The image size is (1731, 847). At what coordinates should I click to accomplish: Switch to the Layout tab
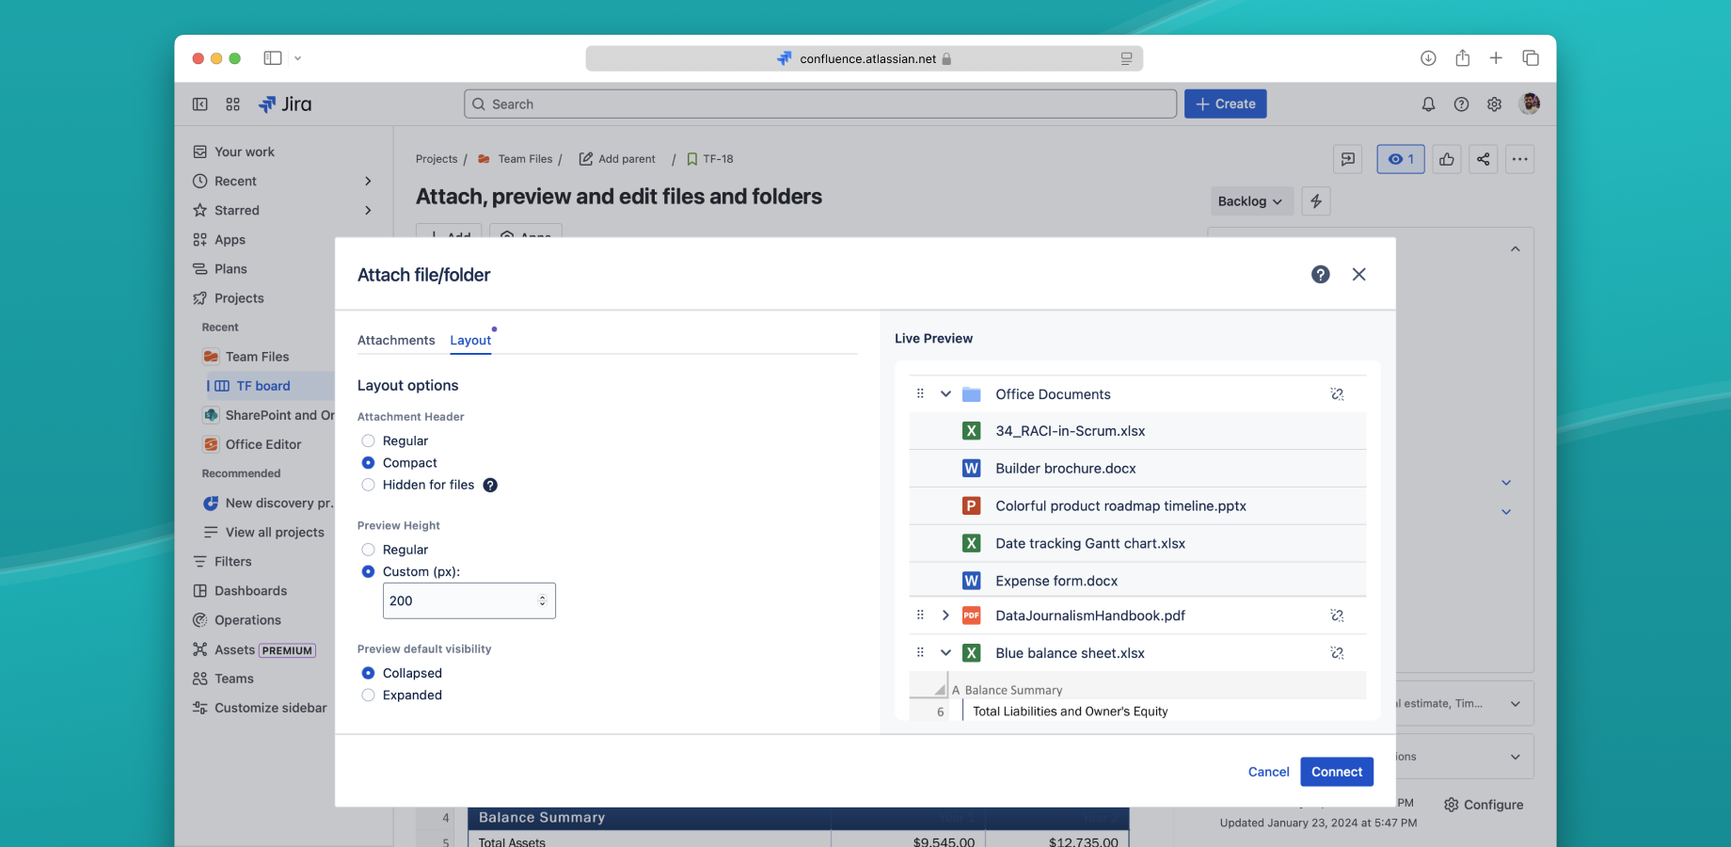pos(470,341)
